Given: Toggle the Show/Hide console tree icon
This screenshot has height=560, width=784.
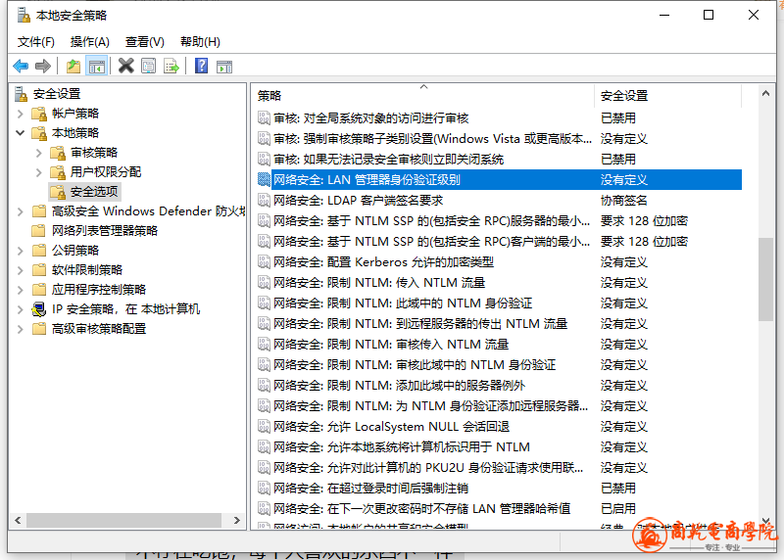Looking at the screenshot, I should coord(97,66).
